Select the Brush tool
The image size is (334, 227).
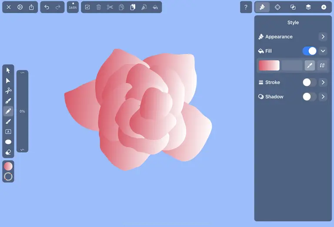(x=8, y=122)
